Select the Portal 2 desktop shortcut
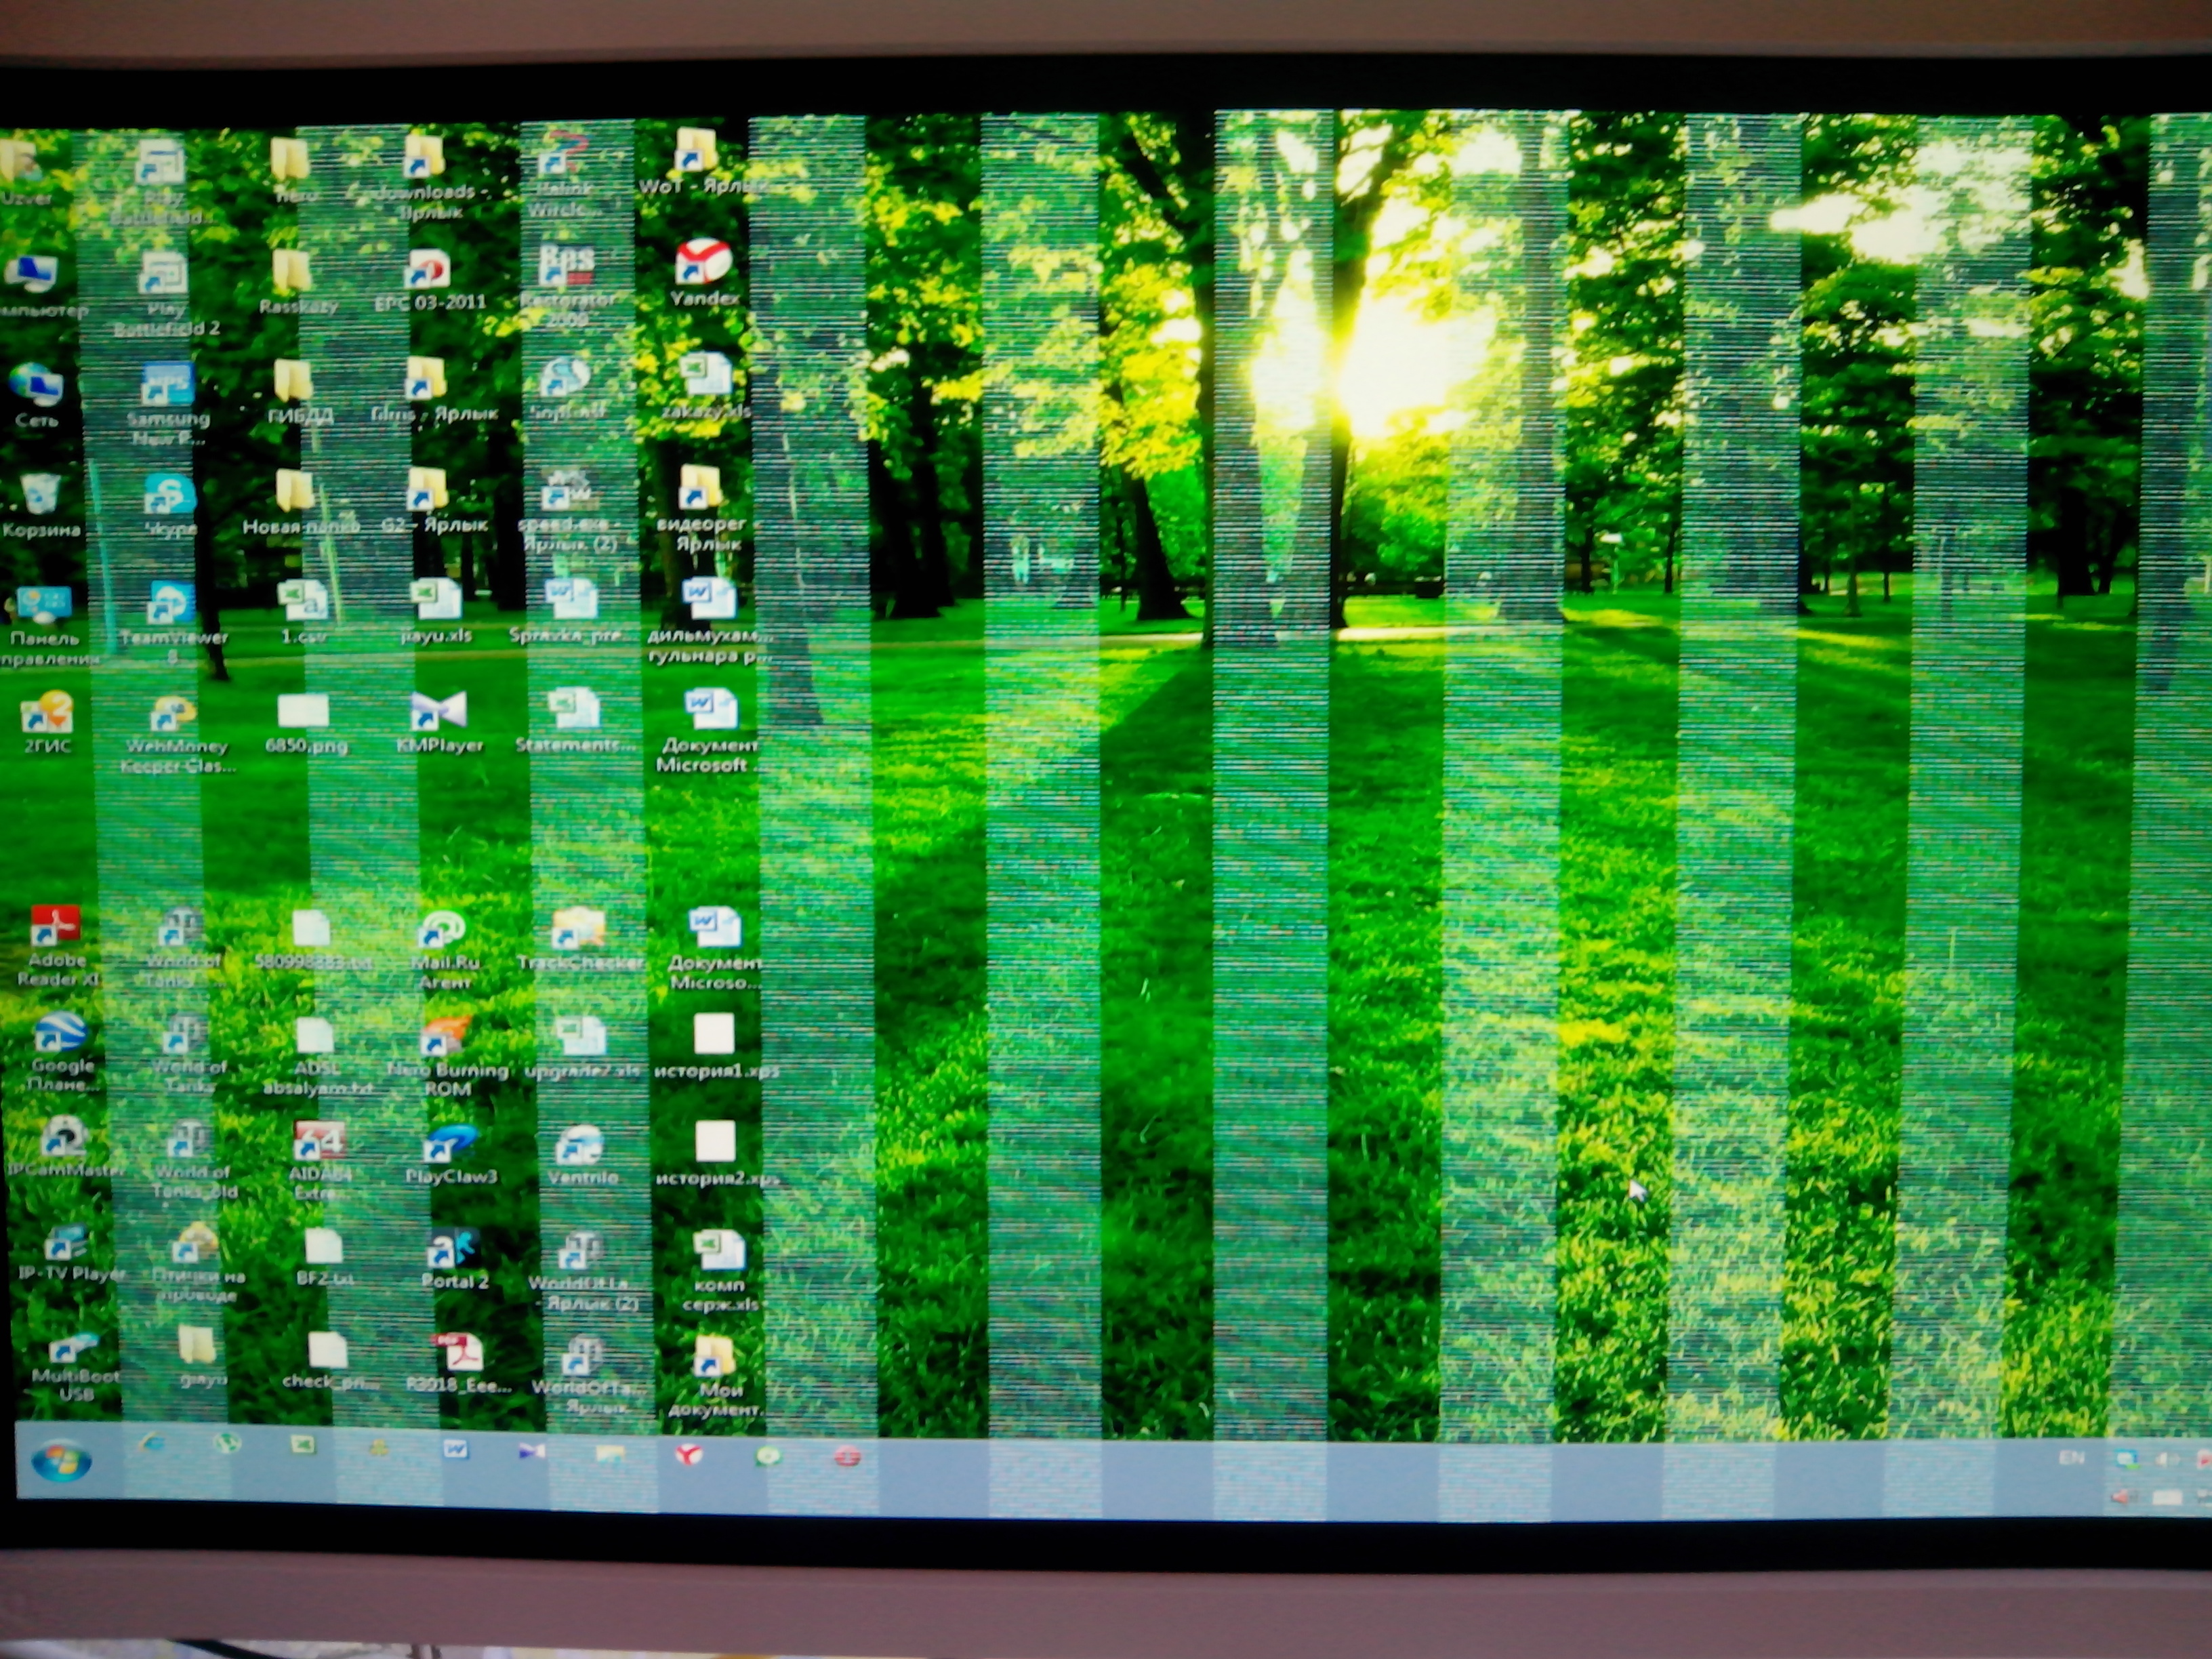The image size is (2212, 1659). [x=453, y=1250]
